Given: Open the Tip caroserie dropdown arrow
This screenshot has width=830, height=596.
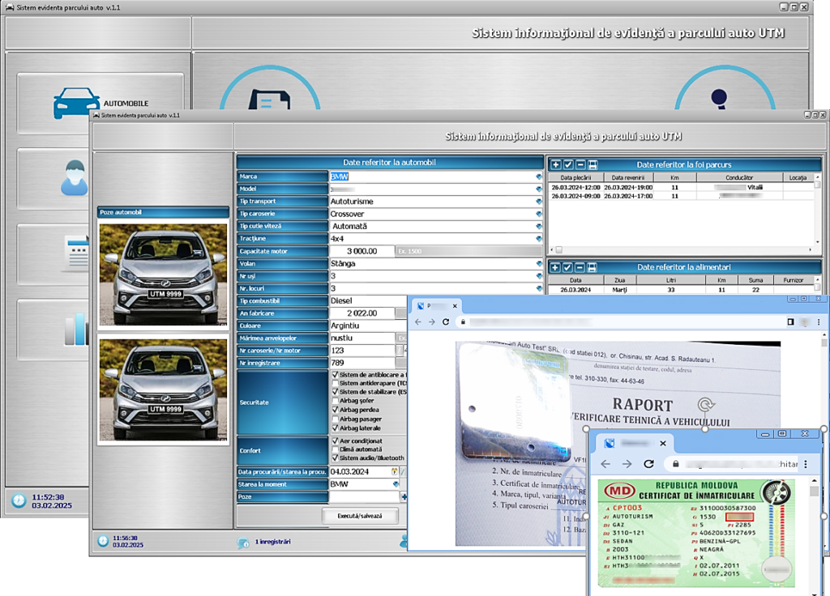Looking at the screenshot, I should tap(538, 214).
